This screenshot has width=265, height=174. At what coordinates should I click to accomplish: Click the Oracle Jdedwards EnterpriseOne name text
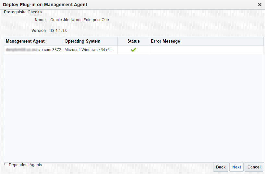click(79, 20)
